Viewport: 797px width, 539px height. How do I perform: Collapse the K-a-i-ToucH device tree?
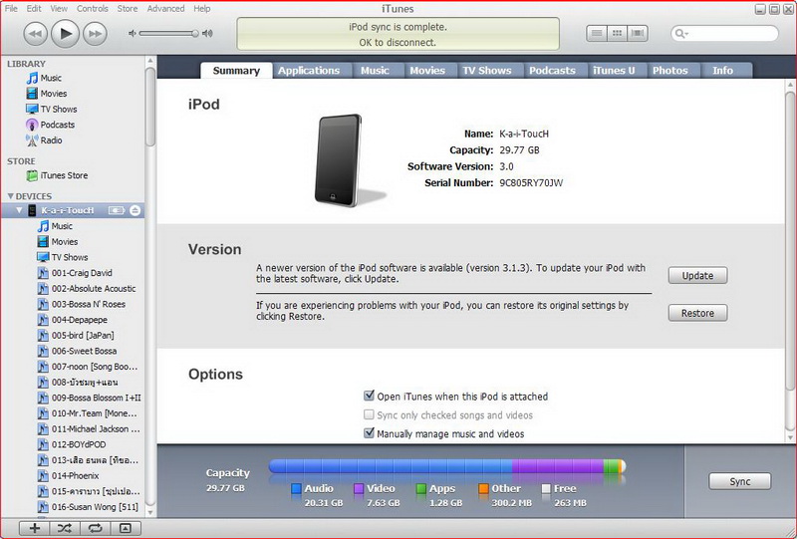coord(18,211)
